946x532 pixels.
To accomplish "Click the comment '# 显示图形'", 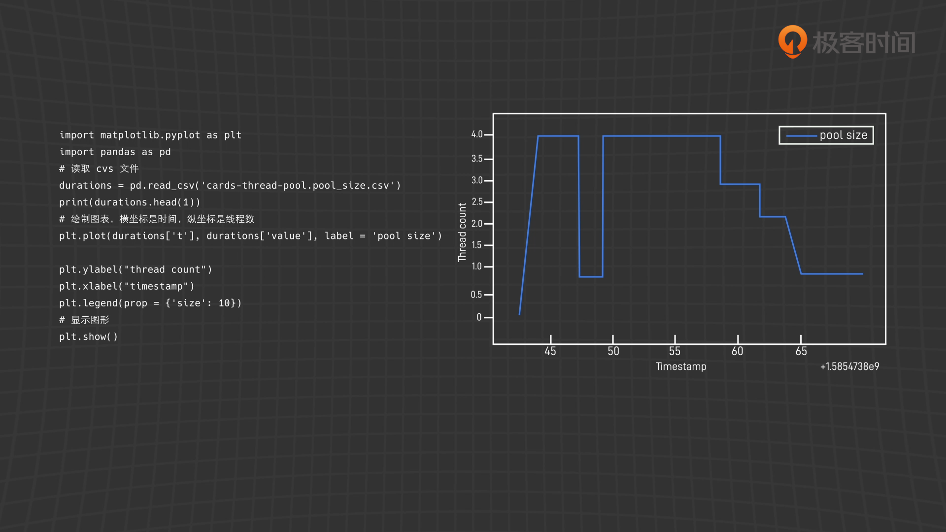I will pos(84,320).
